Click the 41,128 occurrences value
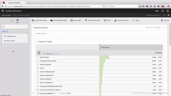Screen dimensions: 171x96 (154, 57)
